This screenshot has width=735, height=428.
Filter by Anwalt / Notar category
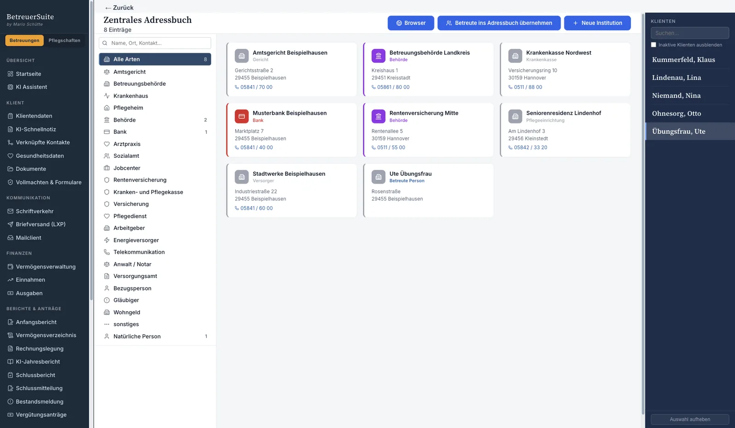point(155,264)
